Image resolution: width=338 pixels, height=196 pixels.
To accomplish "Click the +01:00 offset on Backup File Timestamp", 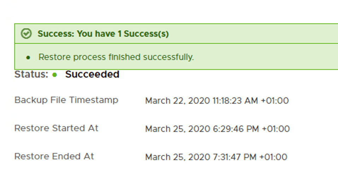I will [x=275, y=101].
